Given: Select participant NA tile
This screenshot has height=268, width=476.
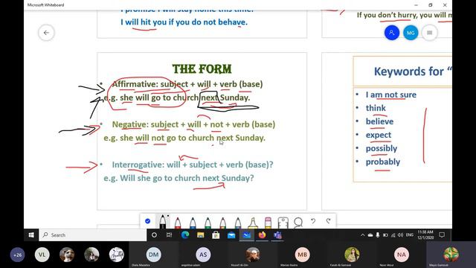Looking at the screenshot, I should click(402, 255).
